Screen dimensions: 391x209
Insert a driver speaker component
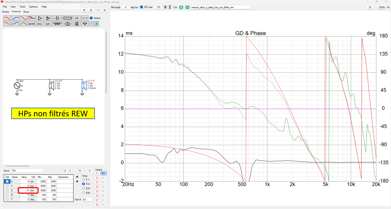pyautogui.click(x=77, y=24)
